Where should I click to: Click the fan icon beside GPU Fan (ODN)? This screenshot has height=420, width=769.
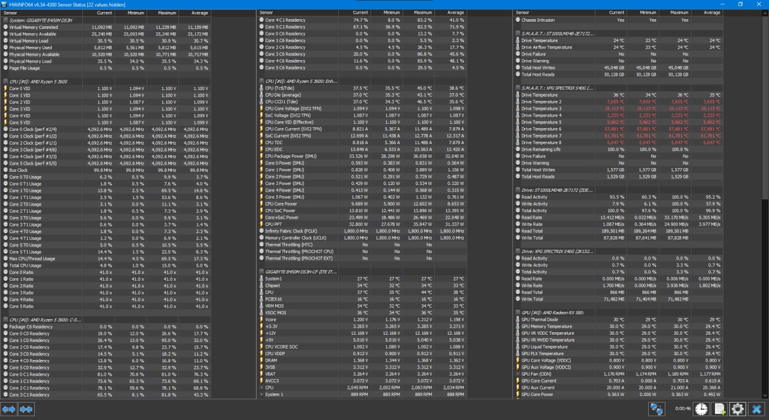[x=517, y=374]
